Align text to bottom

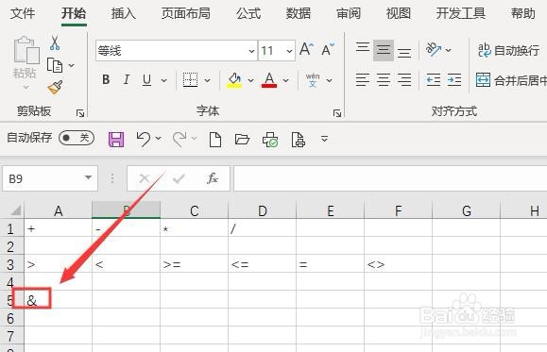(x=404, y=52)
